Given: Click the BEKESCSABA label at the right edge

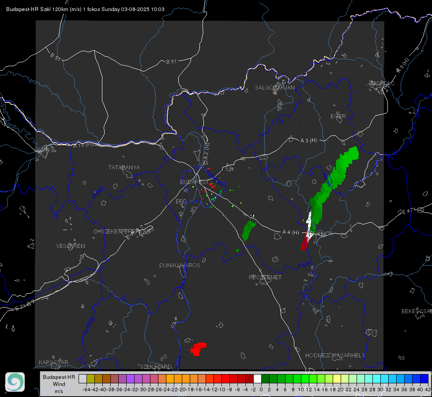Looking at the screenshot, I should (417, 311).
